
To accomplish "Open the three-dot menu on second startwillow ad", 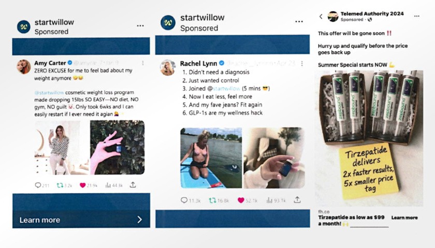I will [x=299, y=22].
